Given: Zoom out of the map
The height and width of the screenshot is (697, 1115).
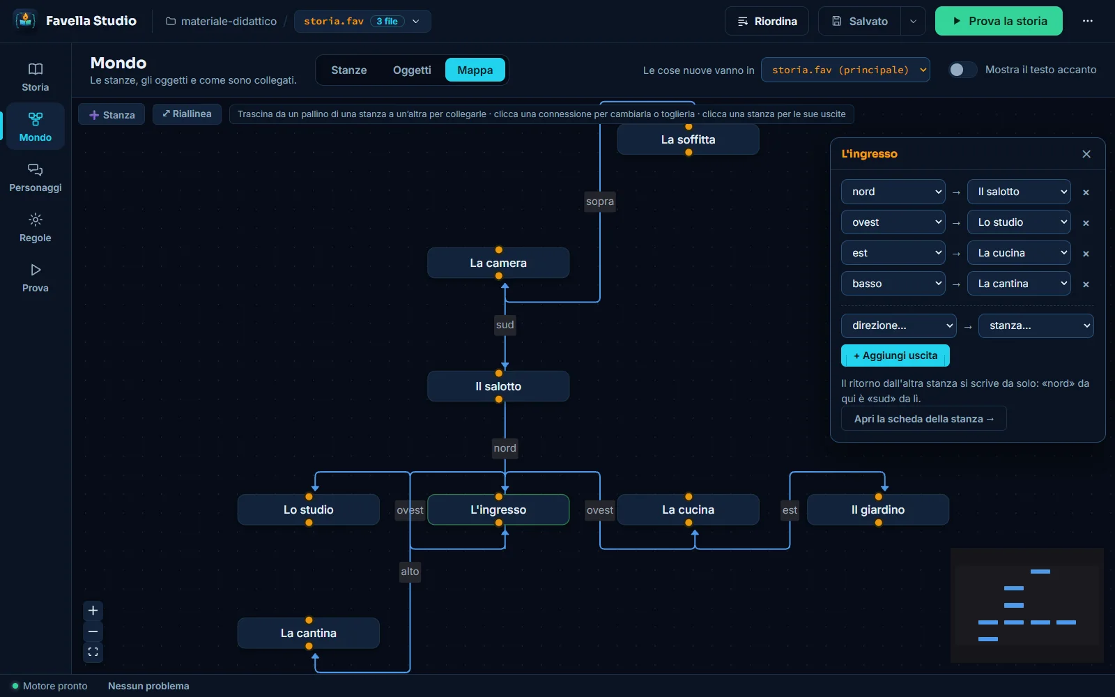Looking at the screenshot, I should click(93, 631).
